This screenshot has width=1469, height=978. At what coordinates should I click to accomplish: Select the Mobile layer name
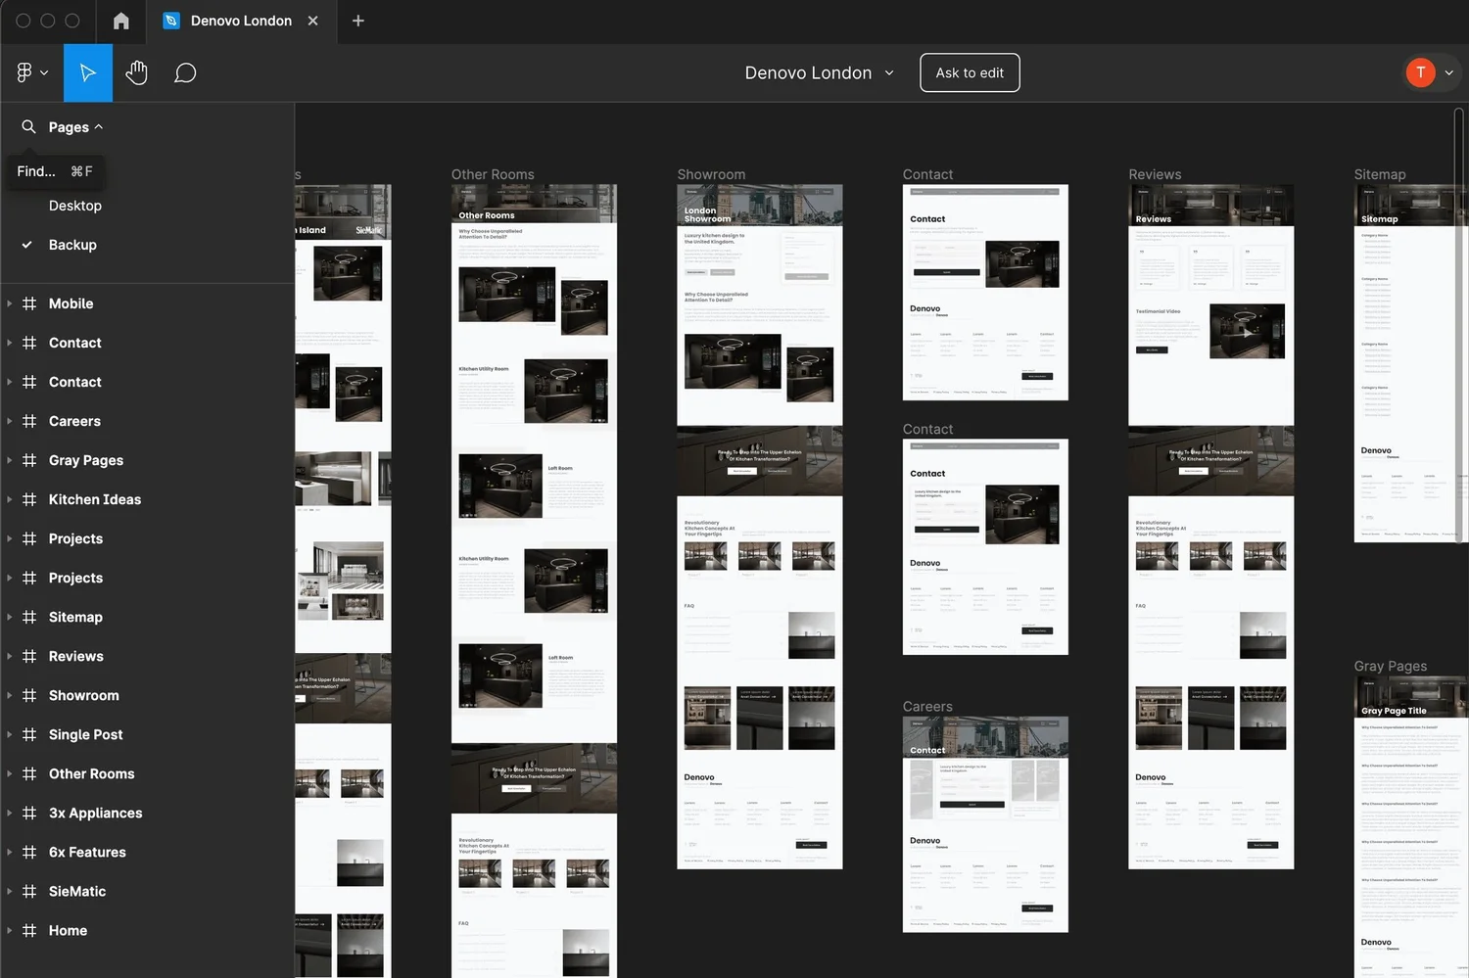coord(71,303)
